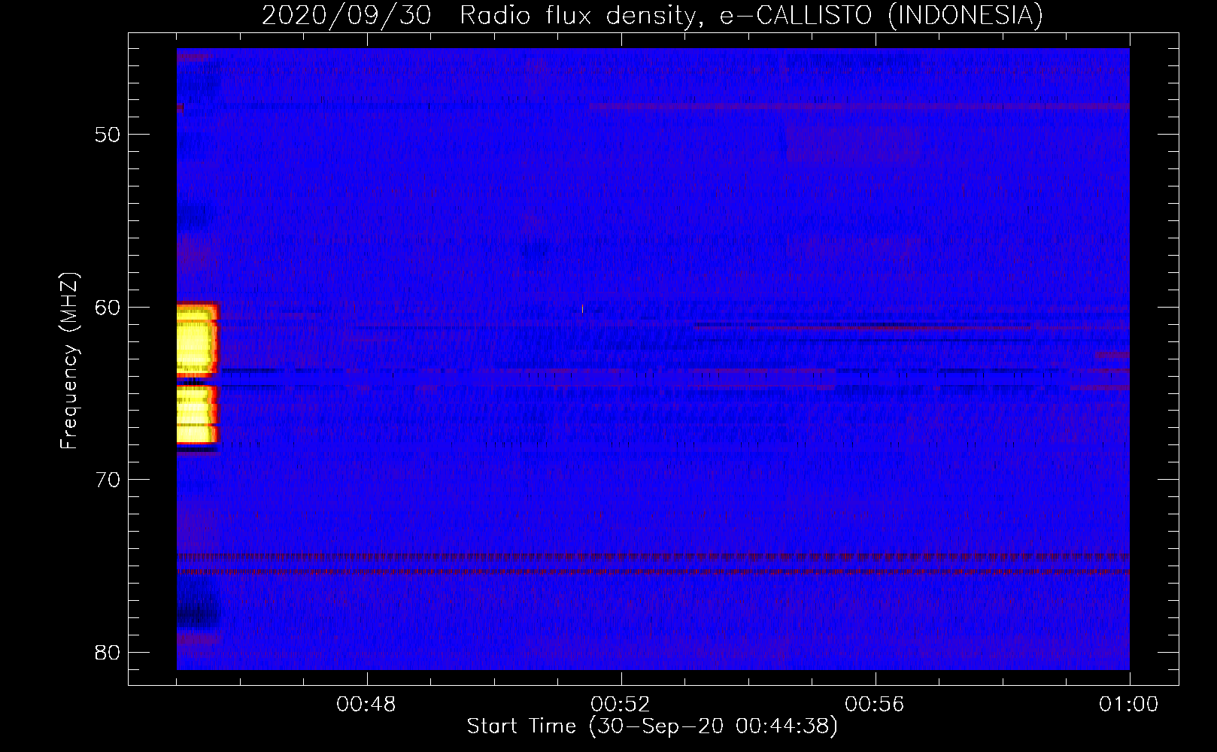Viewport: 1217px width, 752px height.
Task: Click the 50 frequency tick label
Action: click(x=108, y=135)
